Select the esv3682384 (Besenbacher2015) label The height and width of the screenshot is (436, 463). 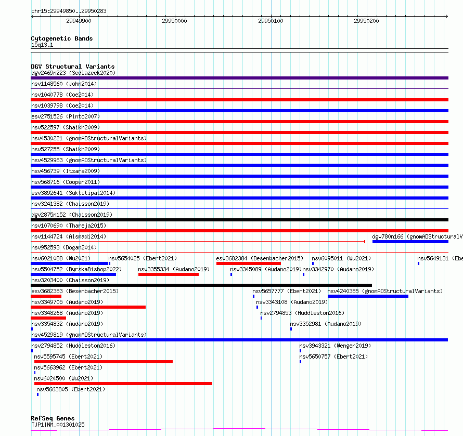point(260,258)
